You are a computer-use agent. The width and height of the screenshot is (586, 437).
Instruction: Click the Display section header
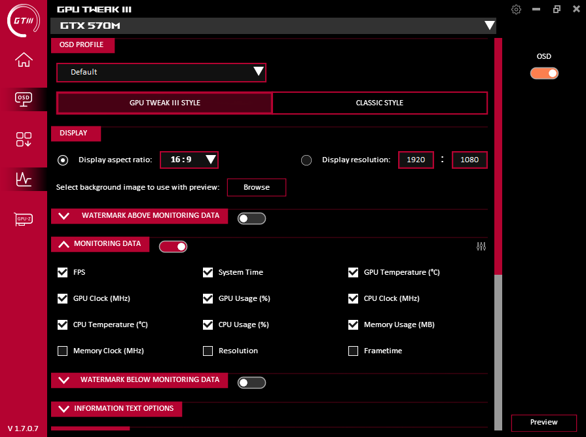point(76,133)
